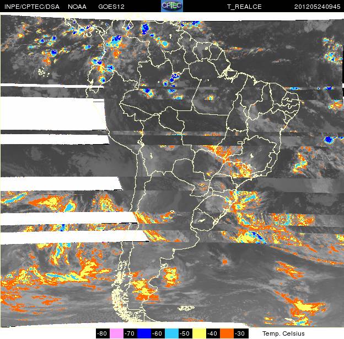Click the -30 legend value

point(241,333)
